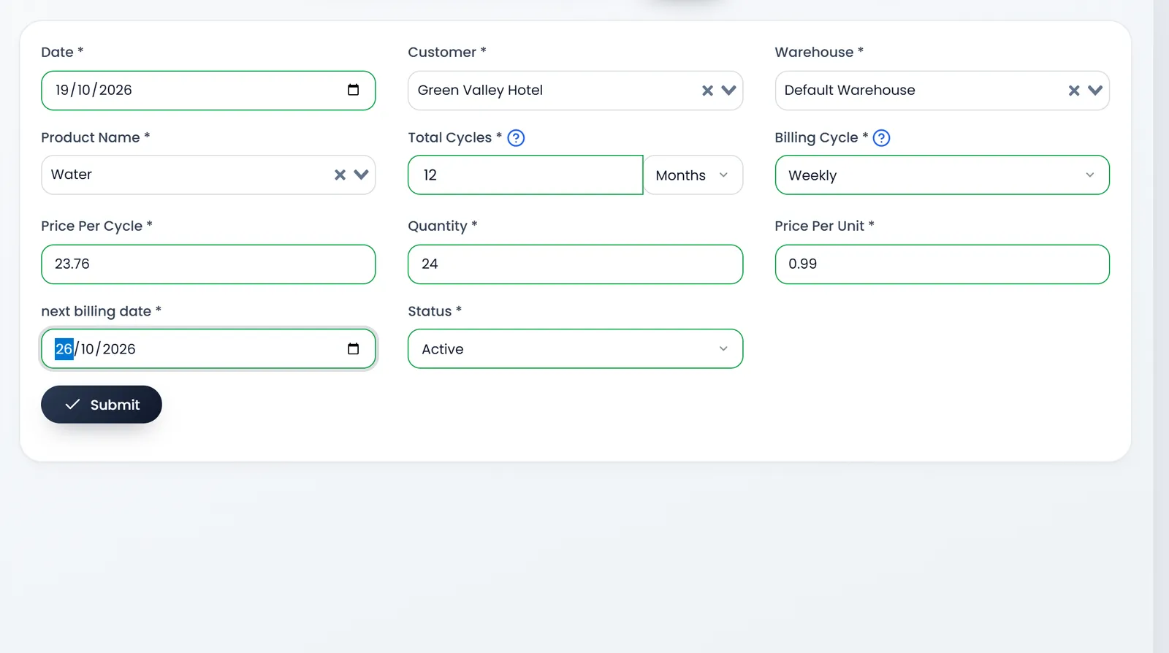Focus the Total Cycles number field

pyautogui.click(x=525, y=175)
